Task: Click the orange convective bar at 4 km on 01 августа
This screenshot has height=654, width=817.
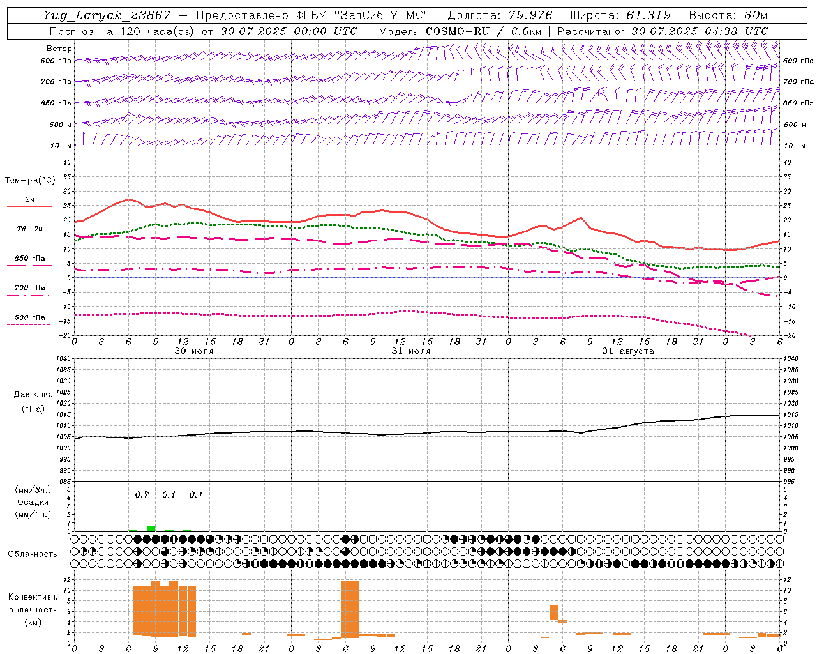Action: coord(563,621)
